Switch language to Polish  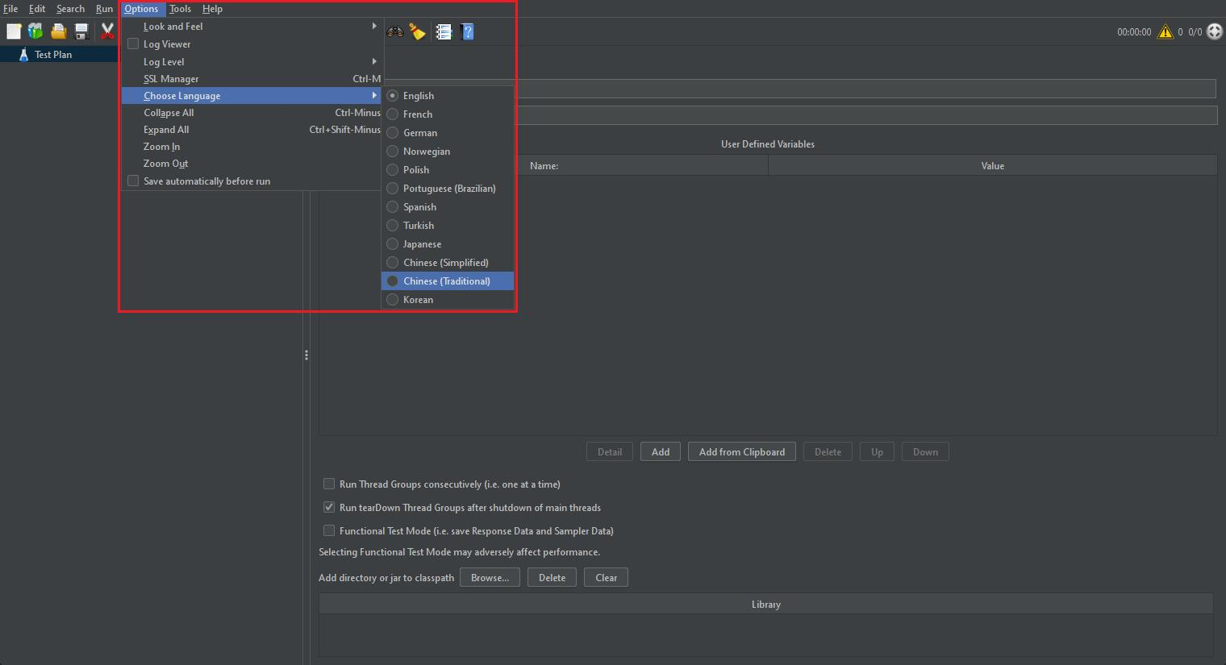448,169
